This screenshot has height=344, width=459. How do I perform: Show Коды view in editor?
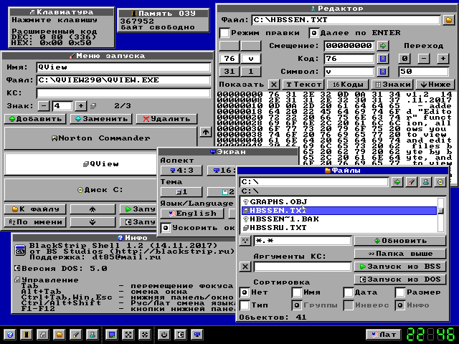click(x=348, y=85)
